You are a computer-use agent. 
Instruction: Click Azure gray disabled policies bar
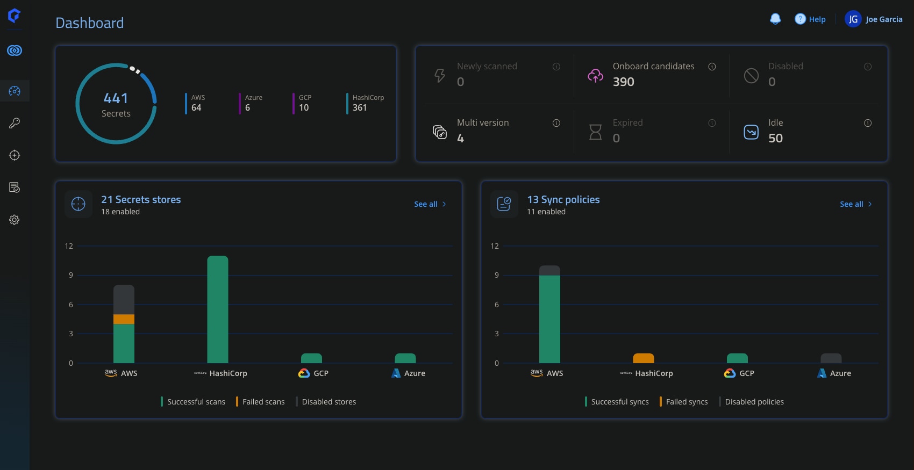click(831, 358)
